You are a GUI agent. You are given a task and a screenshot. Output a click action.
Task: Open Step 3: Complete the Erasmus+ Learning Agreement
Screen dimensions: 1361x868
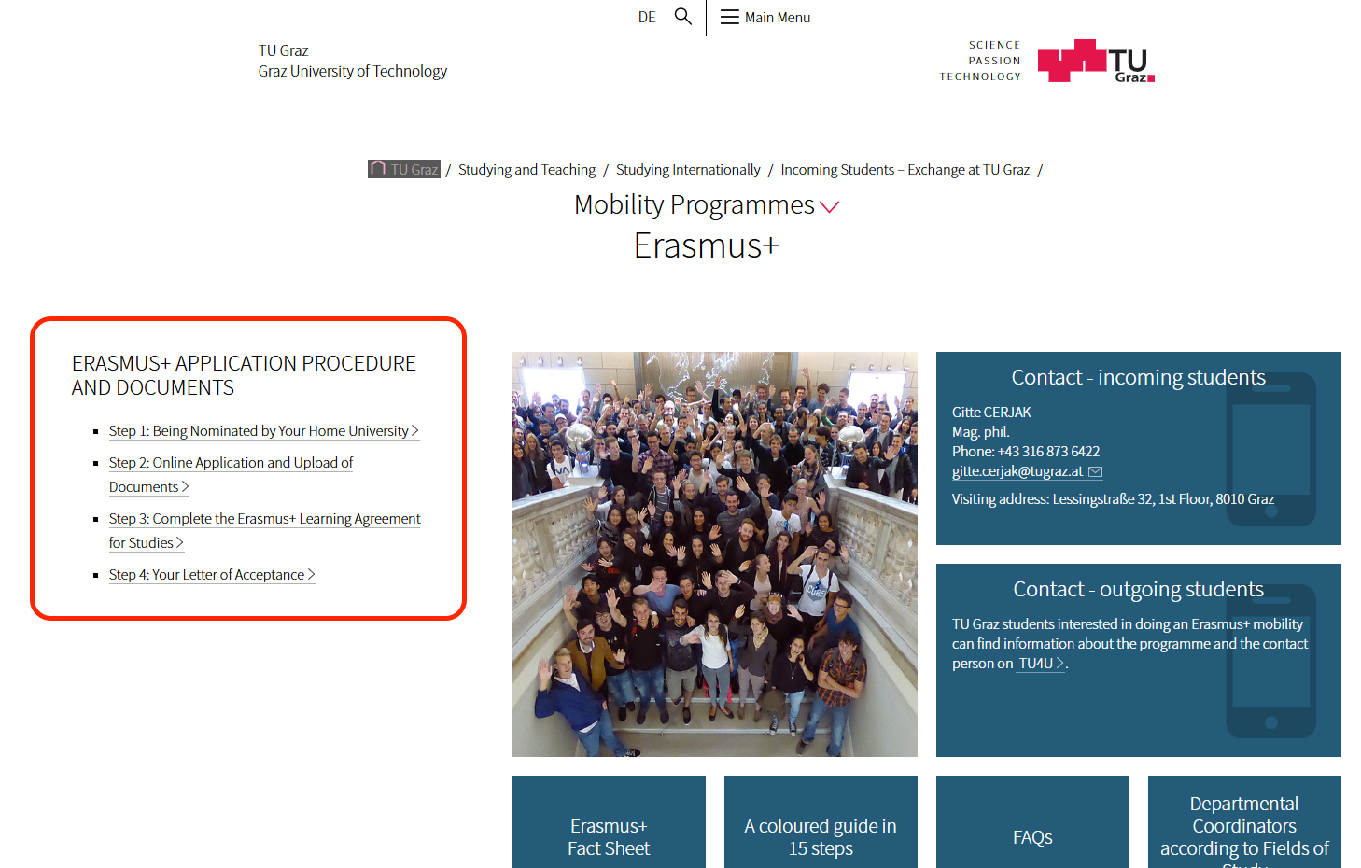264,530
